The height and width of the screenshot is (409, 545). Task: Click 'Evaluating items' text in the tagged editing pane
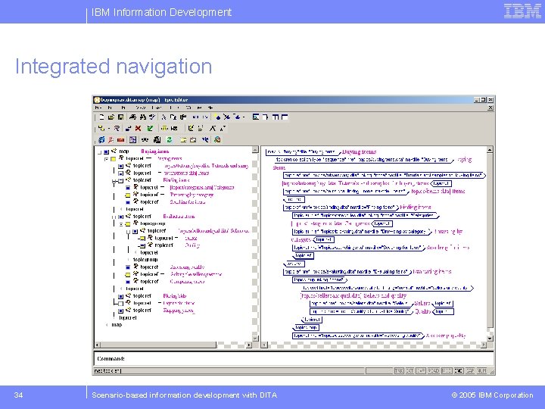tap(432, 272)
